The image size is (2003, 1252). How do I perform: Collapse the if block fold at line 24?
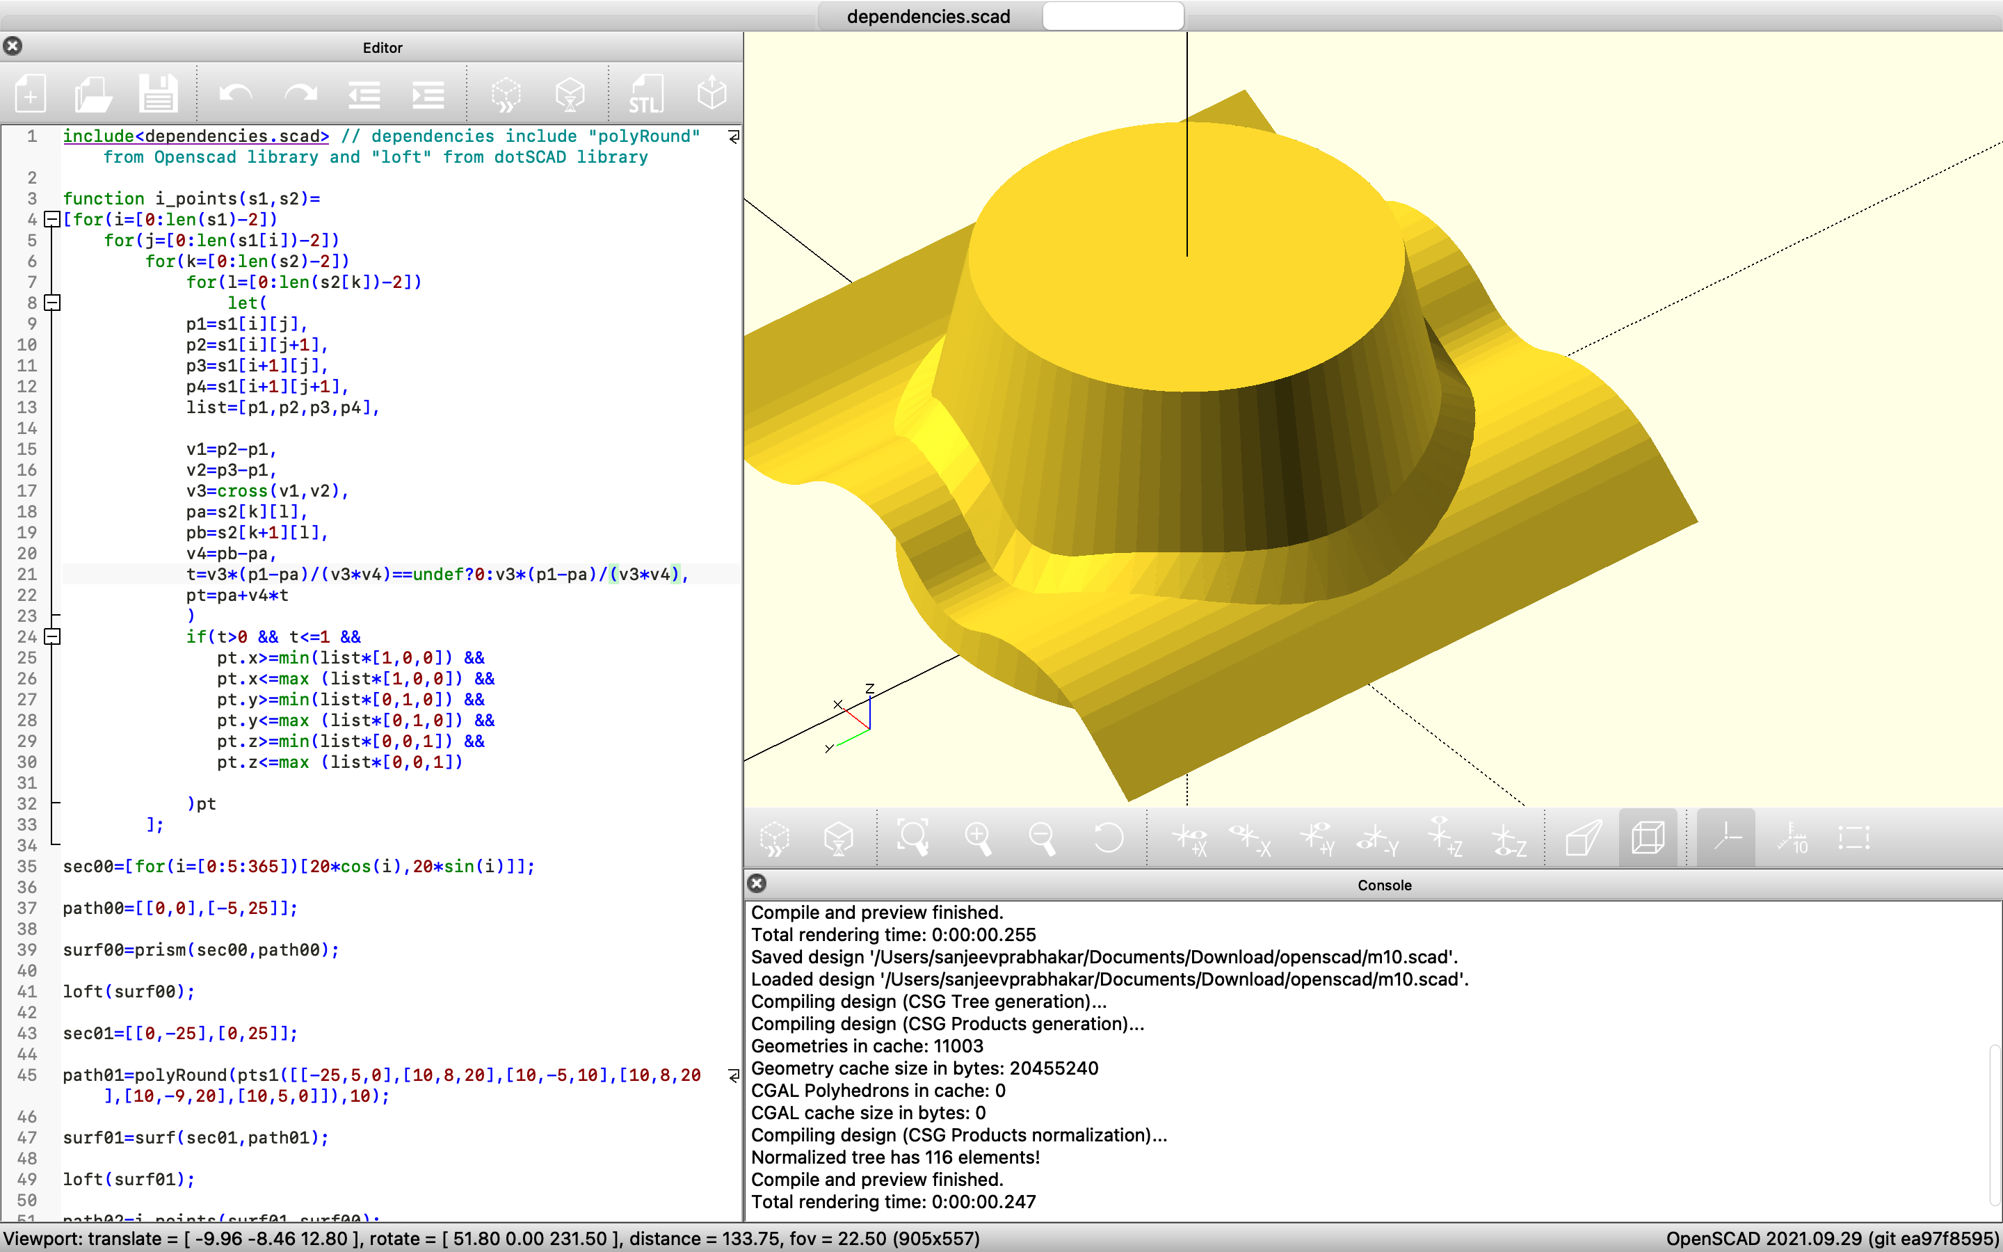click(x=52, y=636)
